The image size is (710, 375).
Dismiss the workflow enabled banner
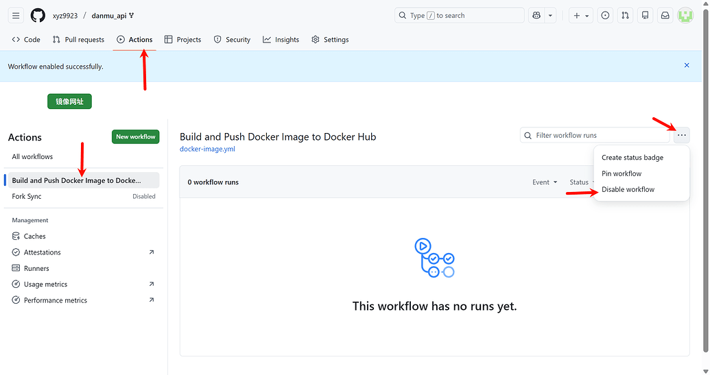pyautogui.click(x=687, y=66)
